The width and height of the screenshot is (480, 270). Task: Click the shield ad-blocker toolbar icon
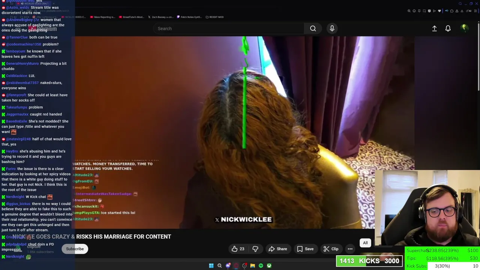click(429, 11)
